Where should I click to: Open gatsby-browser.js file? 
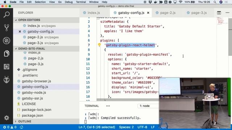[46, 81]
